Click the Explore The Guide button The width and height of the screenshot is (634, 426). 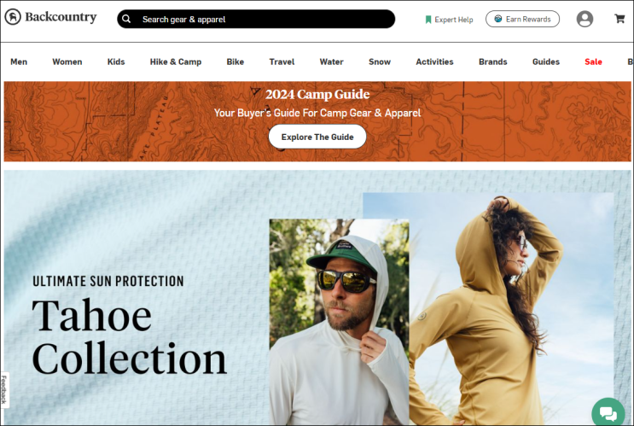tap(317, 137)
